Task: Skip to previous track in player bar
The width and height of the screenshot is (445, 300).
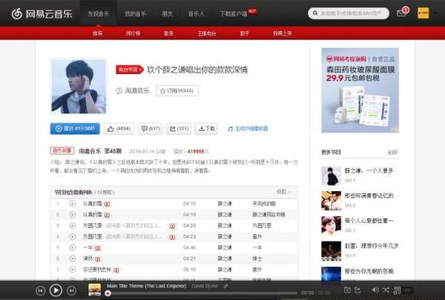Action: [41, 290]
